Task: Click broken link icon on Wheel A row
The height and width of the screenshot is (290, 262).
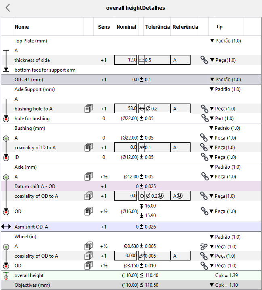Action: (x=204, y=246)
